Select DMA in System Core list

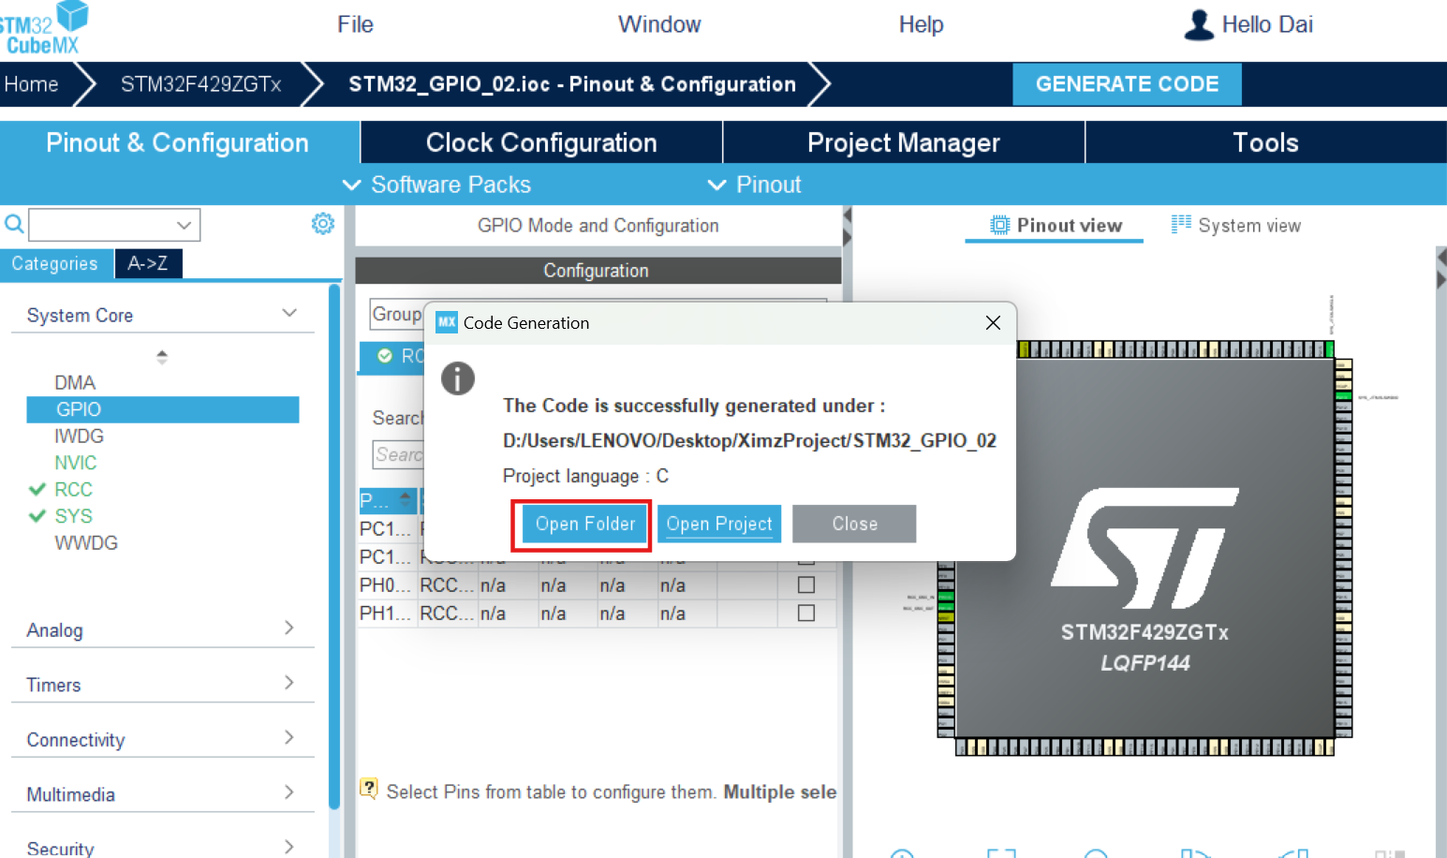coord(75,382)
